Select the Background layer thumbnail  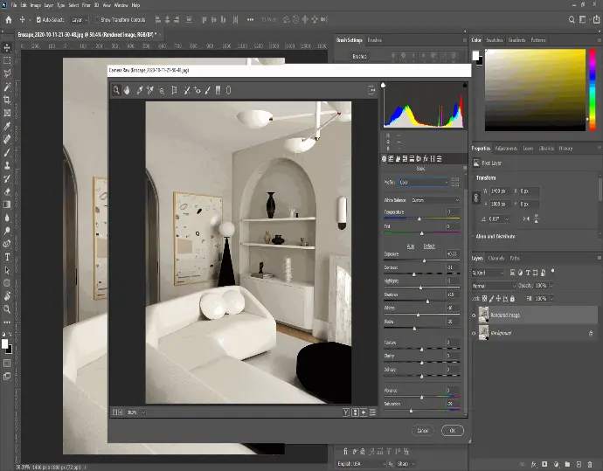coord(484,332)
